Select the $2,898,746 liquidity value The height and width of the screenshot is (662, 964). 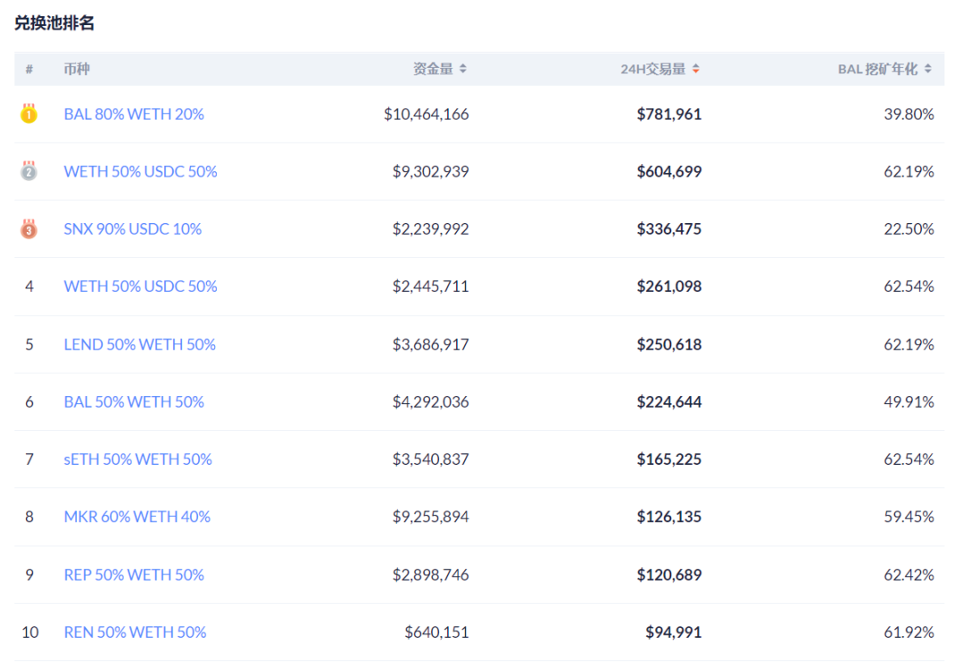point(430,575)
